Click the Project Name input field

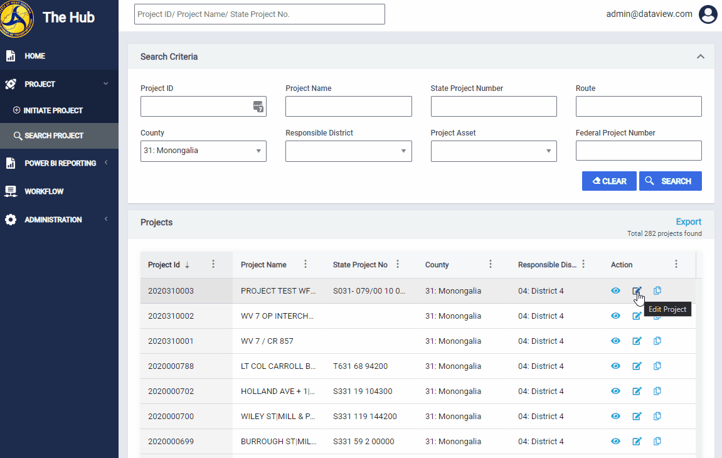pyautogui.click(x=349, y=107)
